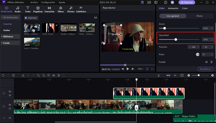
Task: Adjust the Rotar 0° stepper arrows
Action: 212,54
